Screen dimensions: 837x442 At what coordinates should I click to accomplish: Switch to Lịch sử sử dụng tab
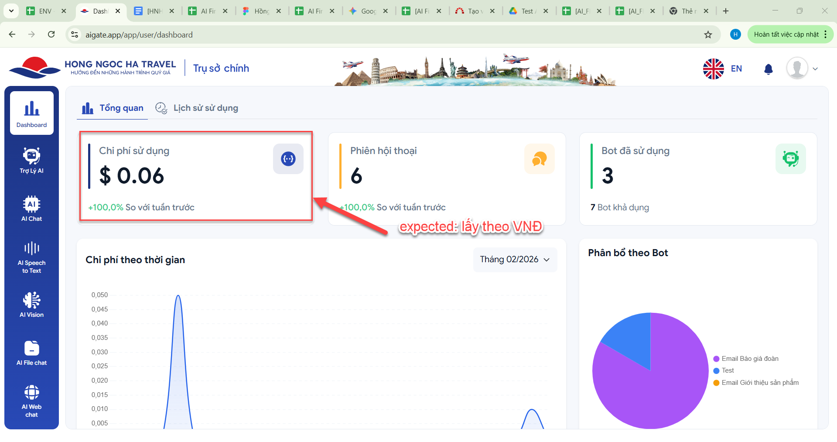[197, 108]
